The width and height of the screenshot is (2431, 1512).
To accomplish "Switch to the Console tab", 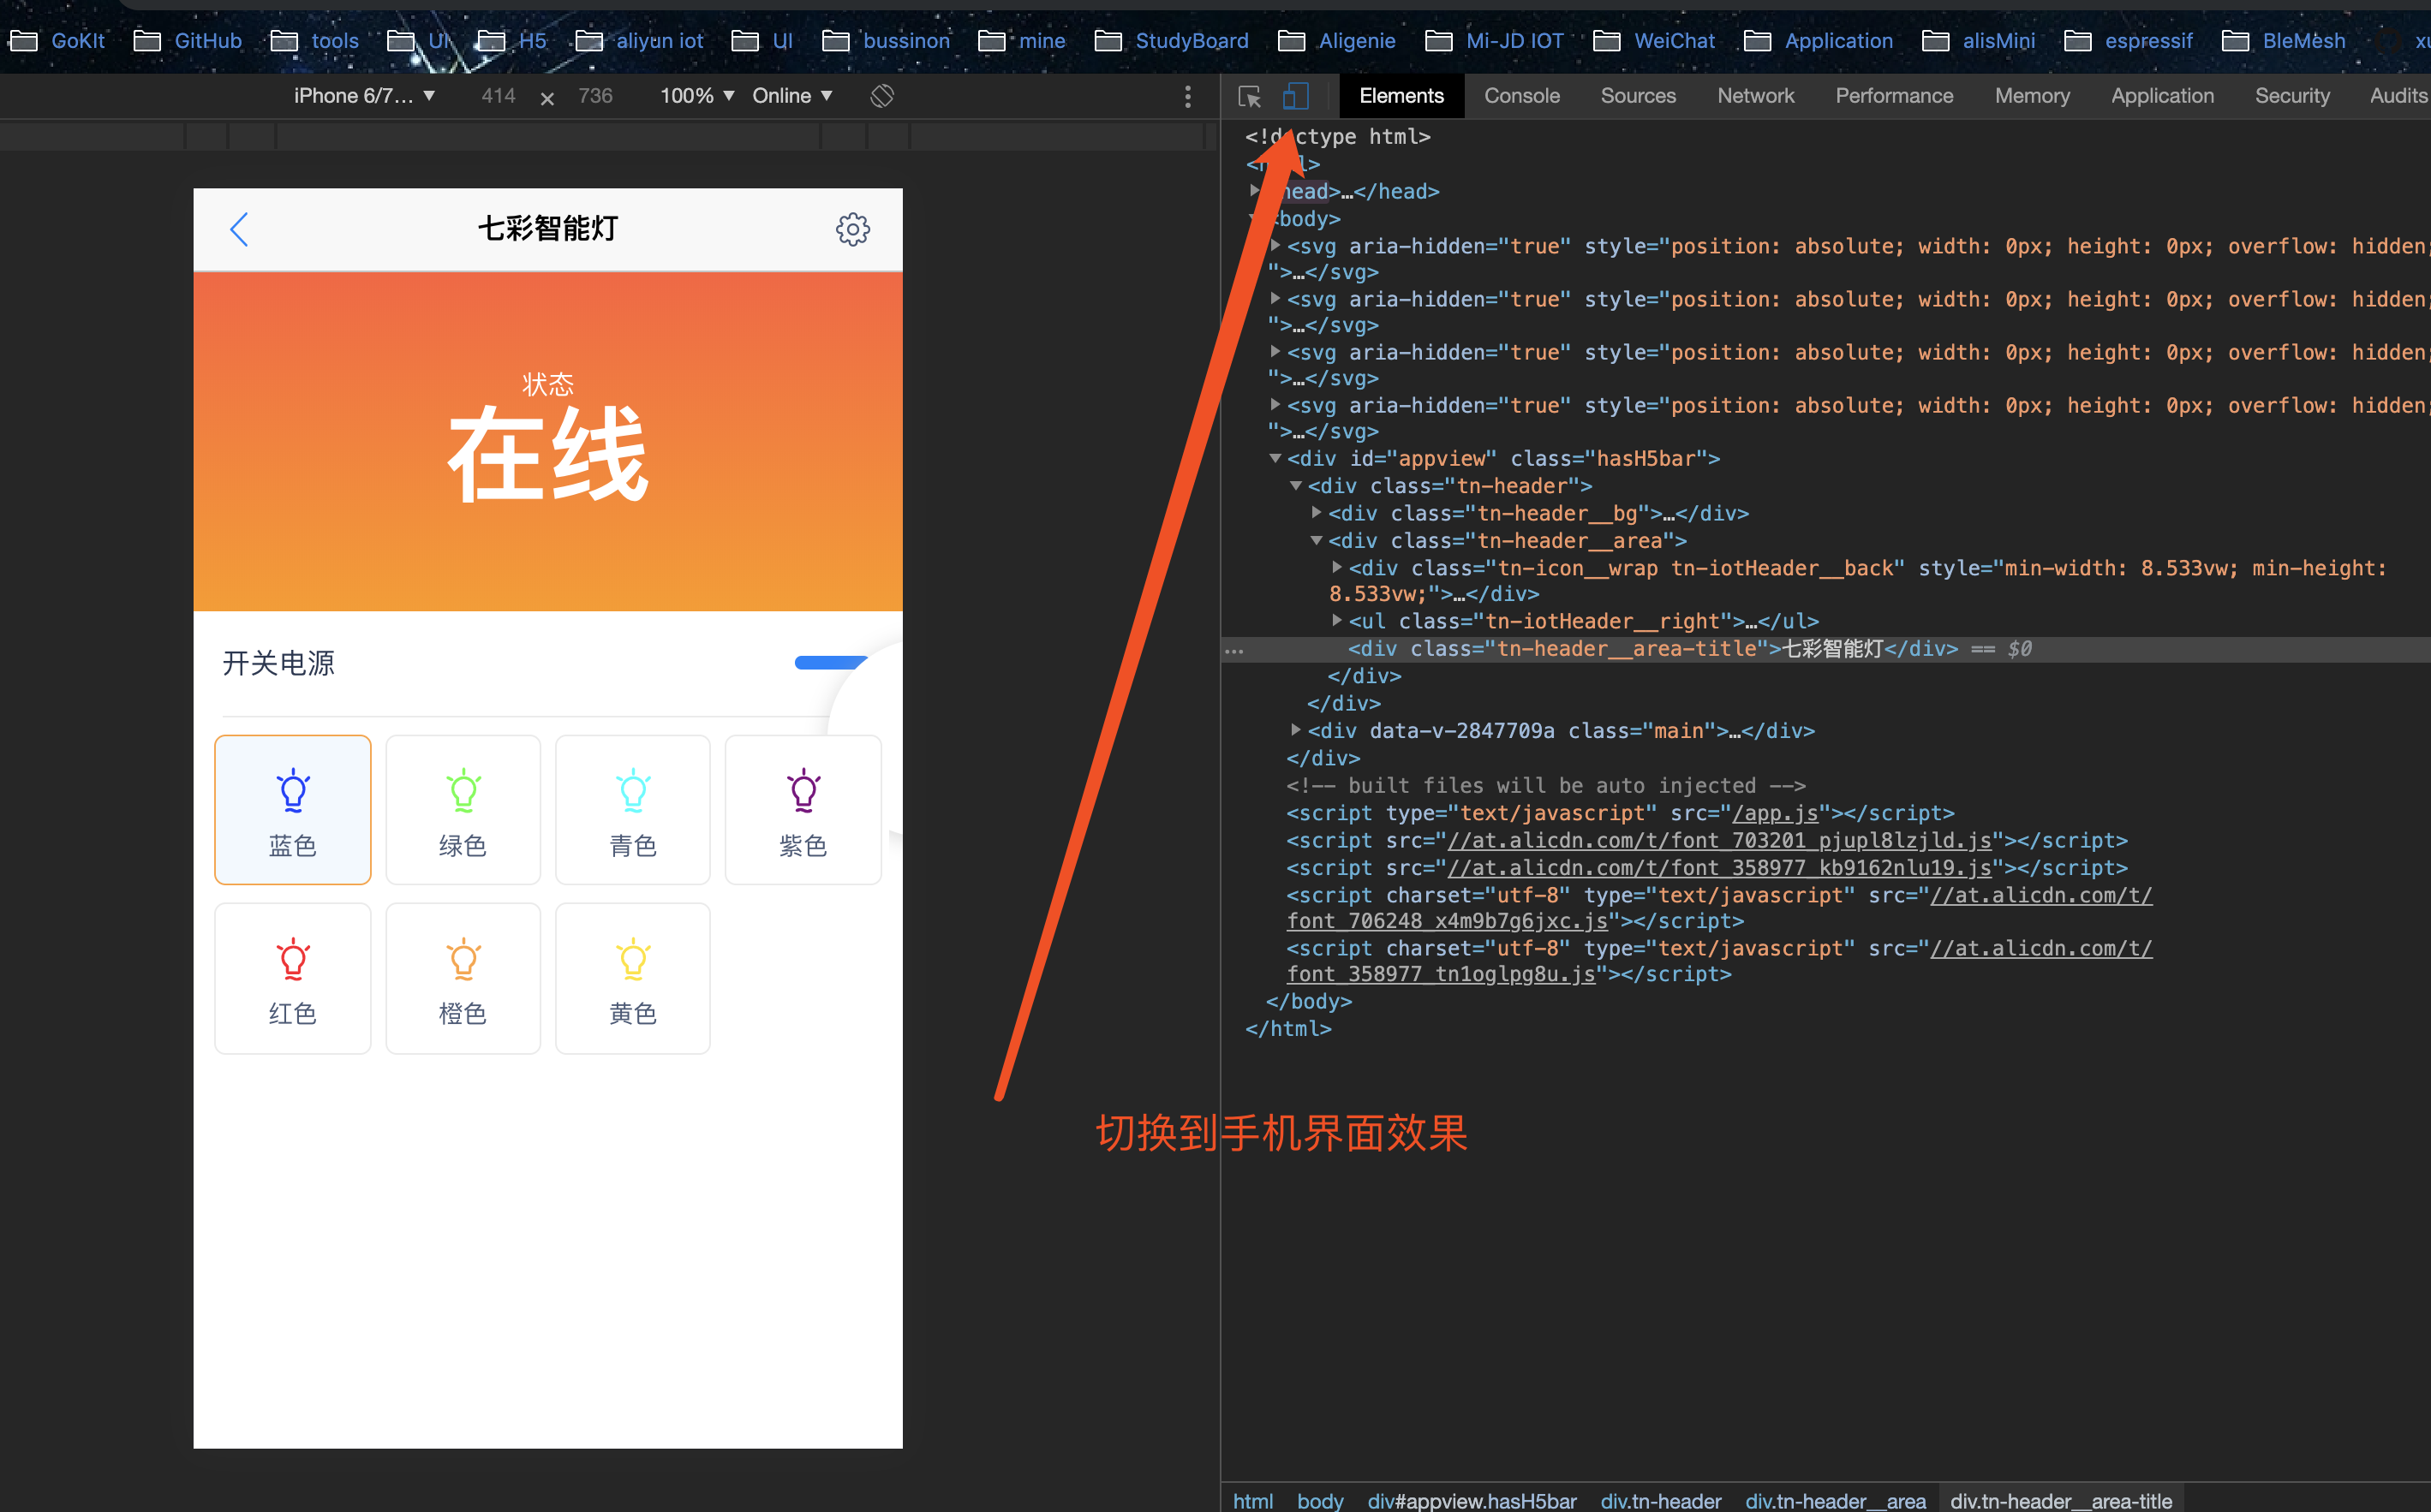I will click(1521, 96).
